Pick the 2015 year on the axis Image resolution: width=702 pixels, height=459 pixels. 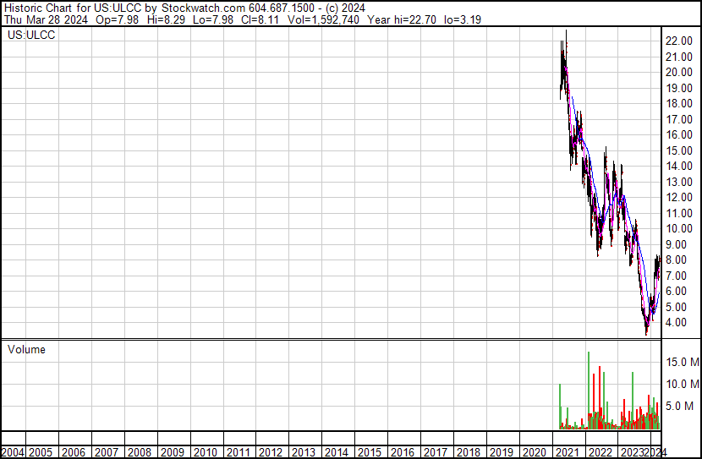pos(369,452)
